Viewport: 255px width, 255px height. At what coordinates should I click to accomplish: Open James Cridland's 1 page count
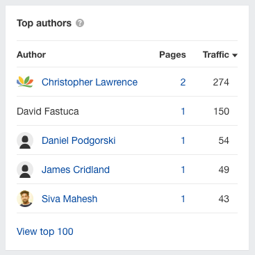[183, 170]
